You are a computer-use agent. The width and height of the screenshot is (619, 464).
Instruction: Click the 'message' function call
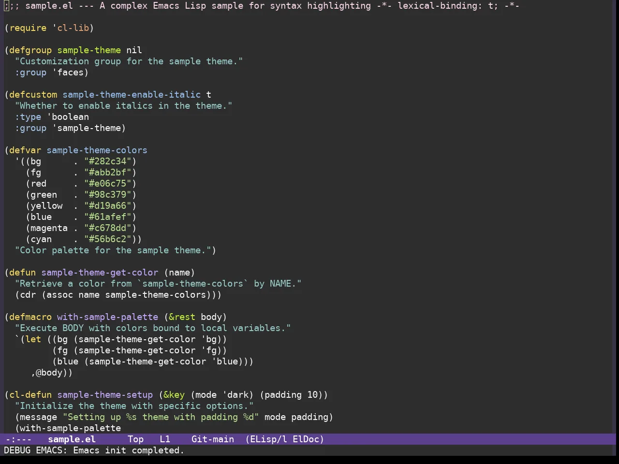tap(39, 417)
